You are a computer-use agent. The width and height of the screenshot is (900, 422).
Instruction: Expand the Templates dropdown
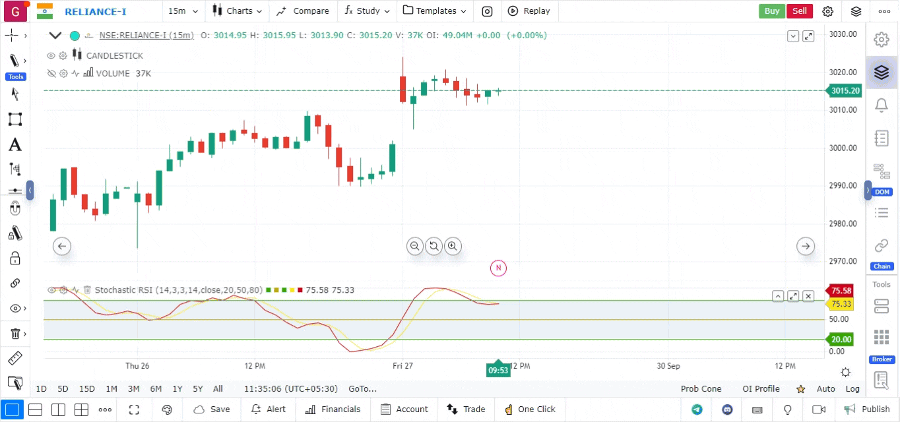(435, 11)
